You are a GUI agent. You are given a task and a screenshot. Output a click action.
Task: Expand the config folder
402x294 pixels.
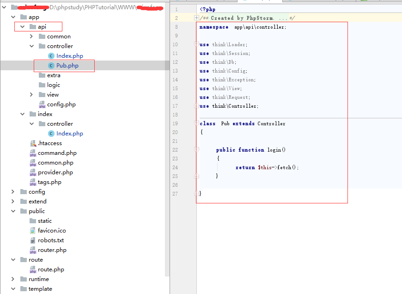(x=12, y=191)
